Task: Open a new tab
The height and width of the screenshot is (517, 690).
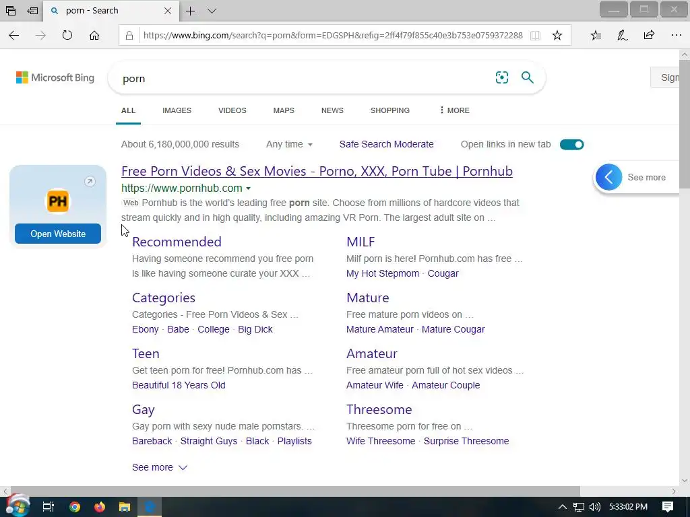Action: [x=190, y=11]
